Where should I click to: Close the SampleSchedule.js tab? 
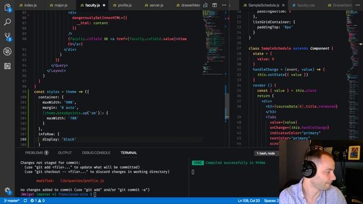click(284, 5)
